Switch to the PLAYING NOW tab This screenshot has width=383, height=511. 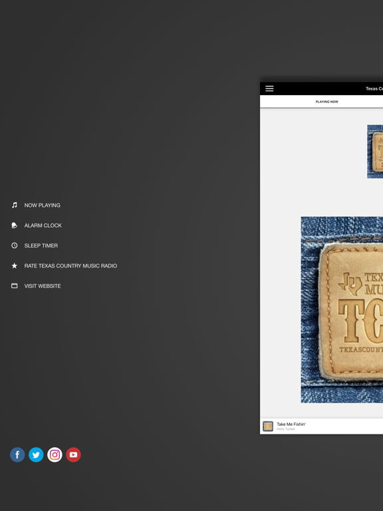tap(327, 102)
